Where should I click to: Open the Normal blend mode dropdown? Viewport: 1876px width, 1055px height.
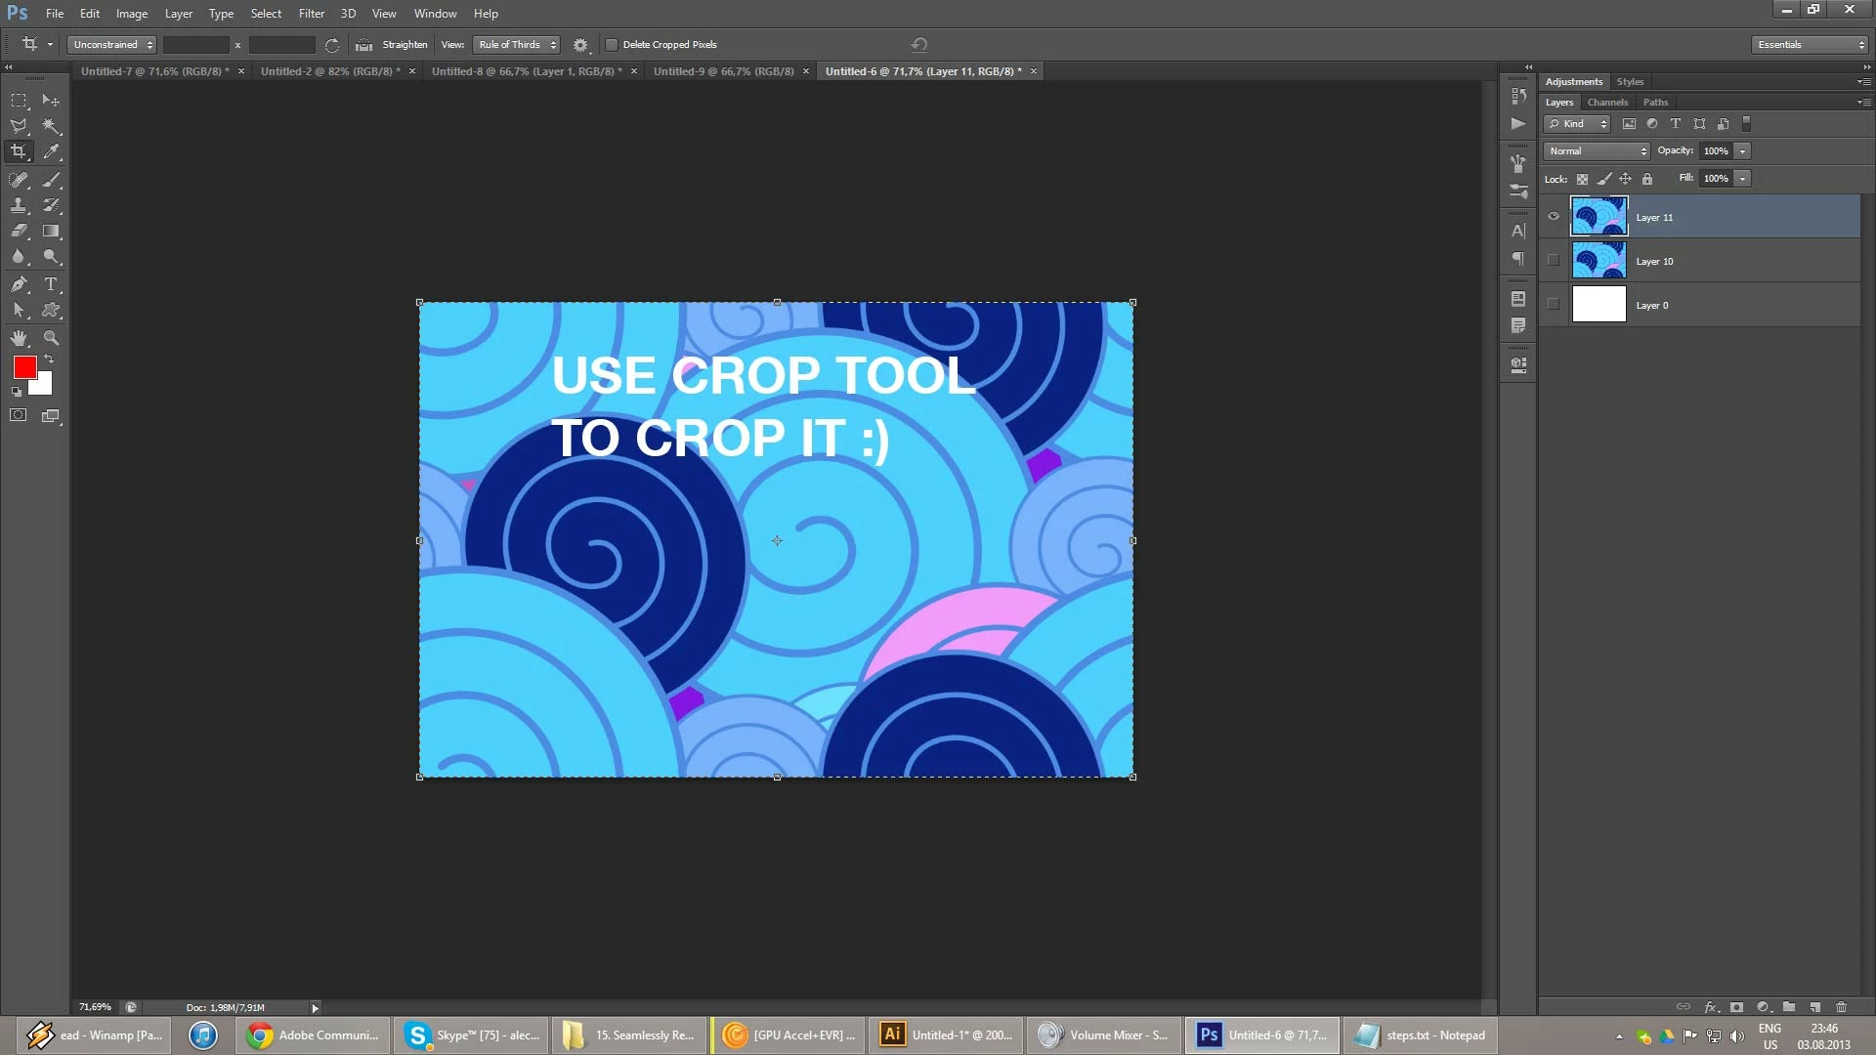1597,151
